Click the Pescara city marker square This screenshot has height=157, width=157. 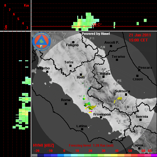(139, 70)
